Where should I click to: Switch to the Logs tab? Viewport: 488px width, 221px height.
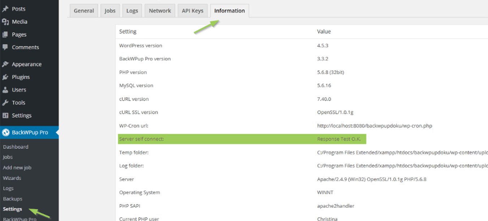(x=132, y=10)
